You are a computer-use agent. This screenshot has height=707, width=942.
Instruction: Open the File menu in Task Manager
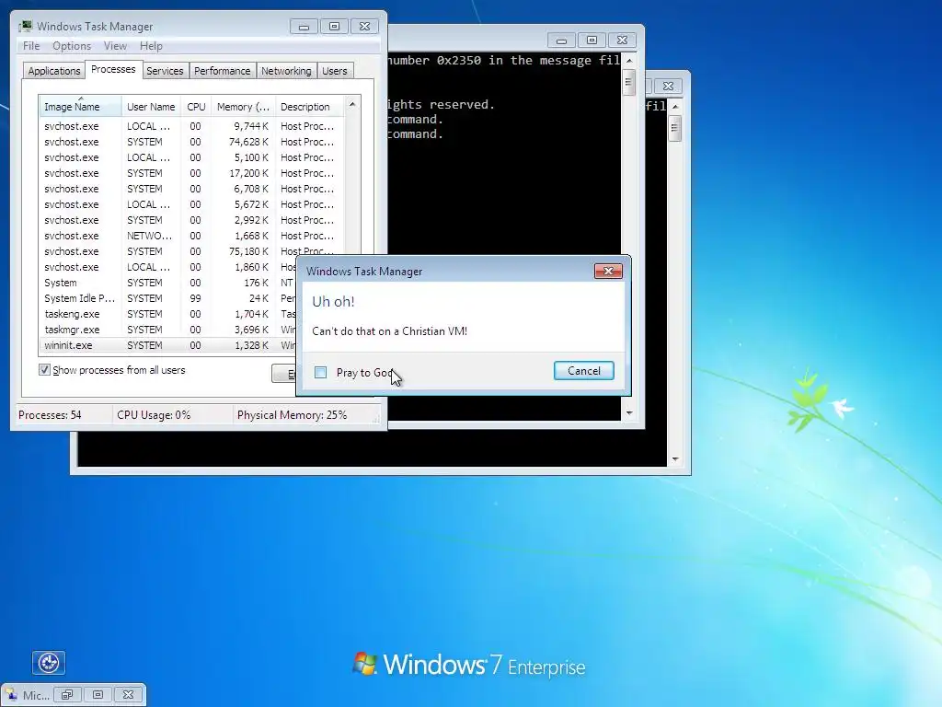(x=31, y=46)
